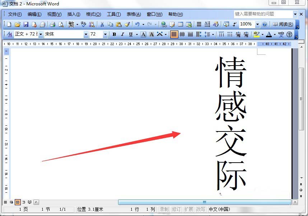This screenshot has width=308, height=216.
Task: Click the Copy icon
Action: [111, 24]
